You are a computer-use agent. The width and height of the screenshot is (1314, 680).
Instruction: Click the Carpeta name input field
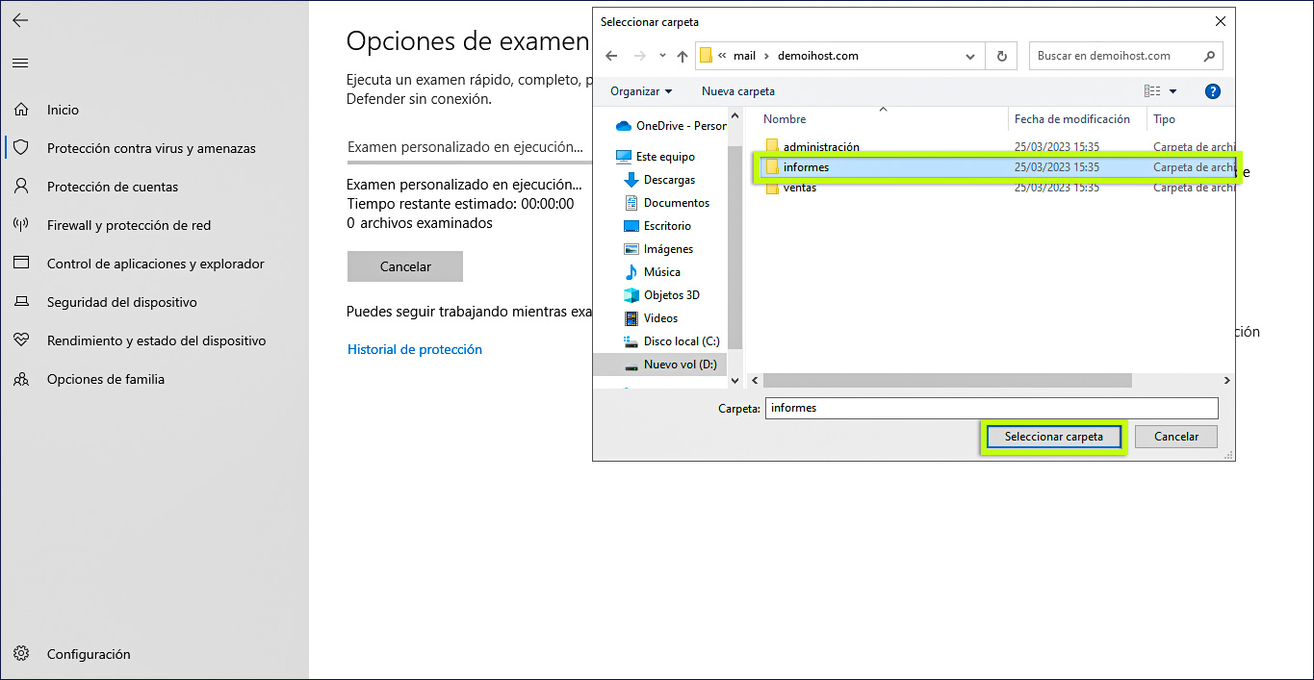[x=992, y=408]
